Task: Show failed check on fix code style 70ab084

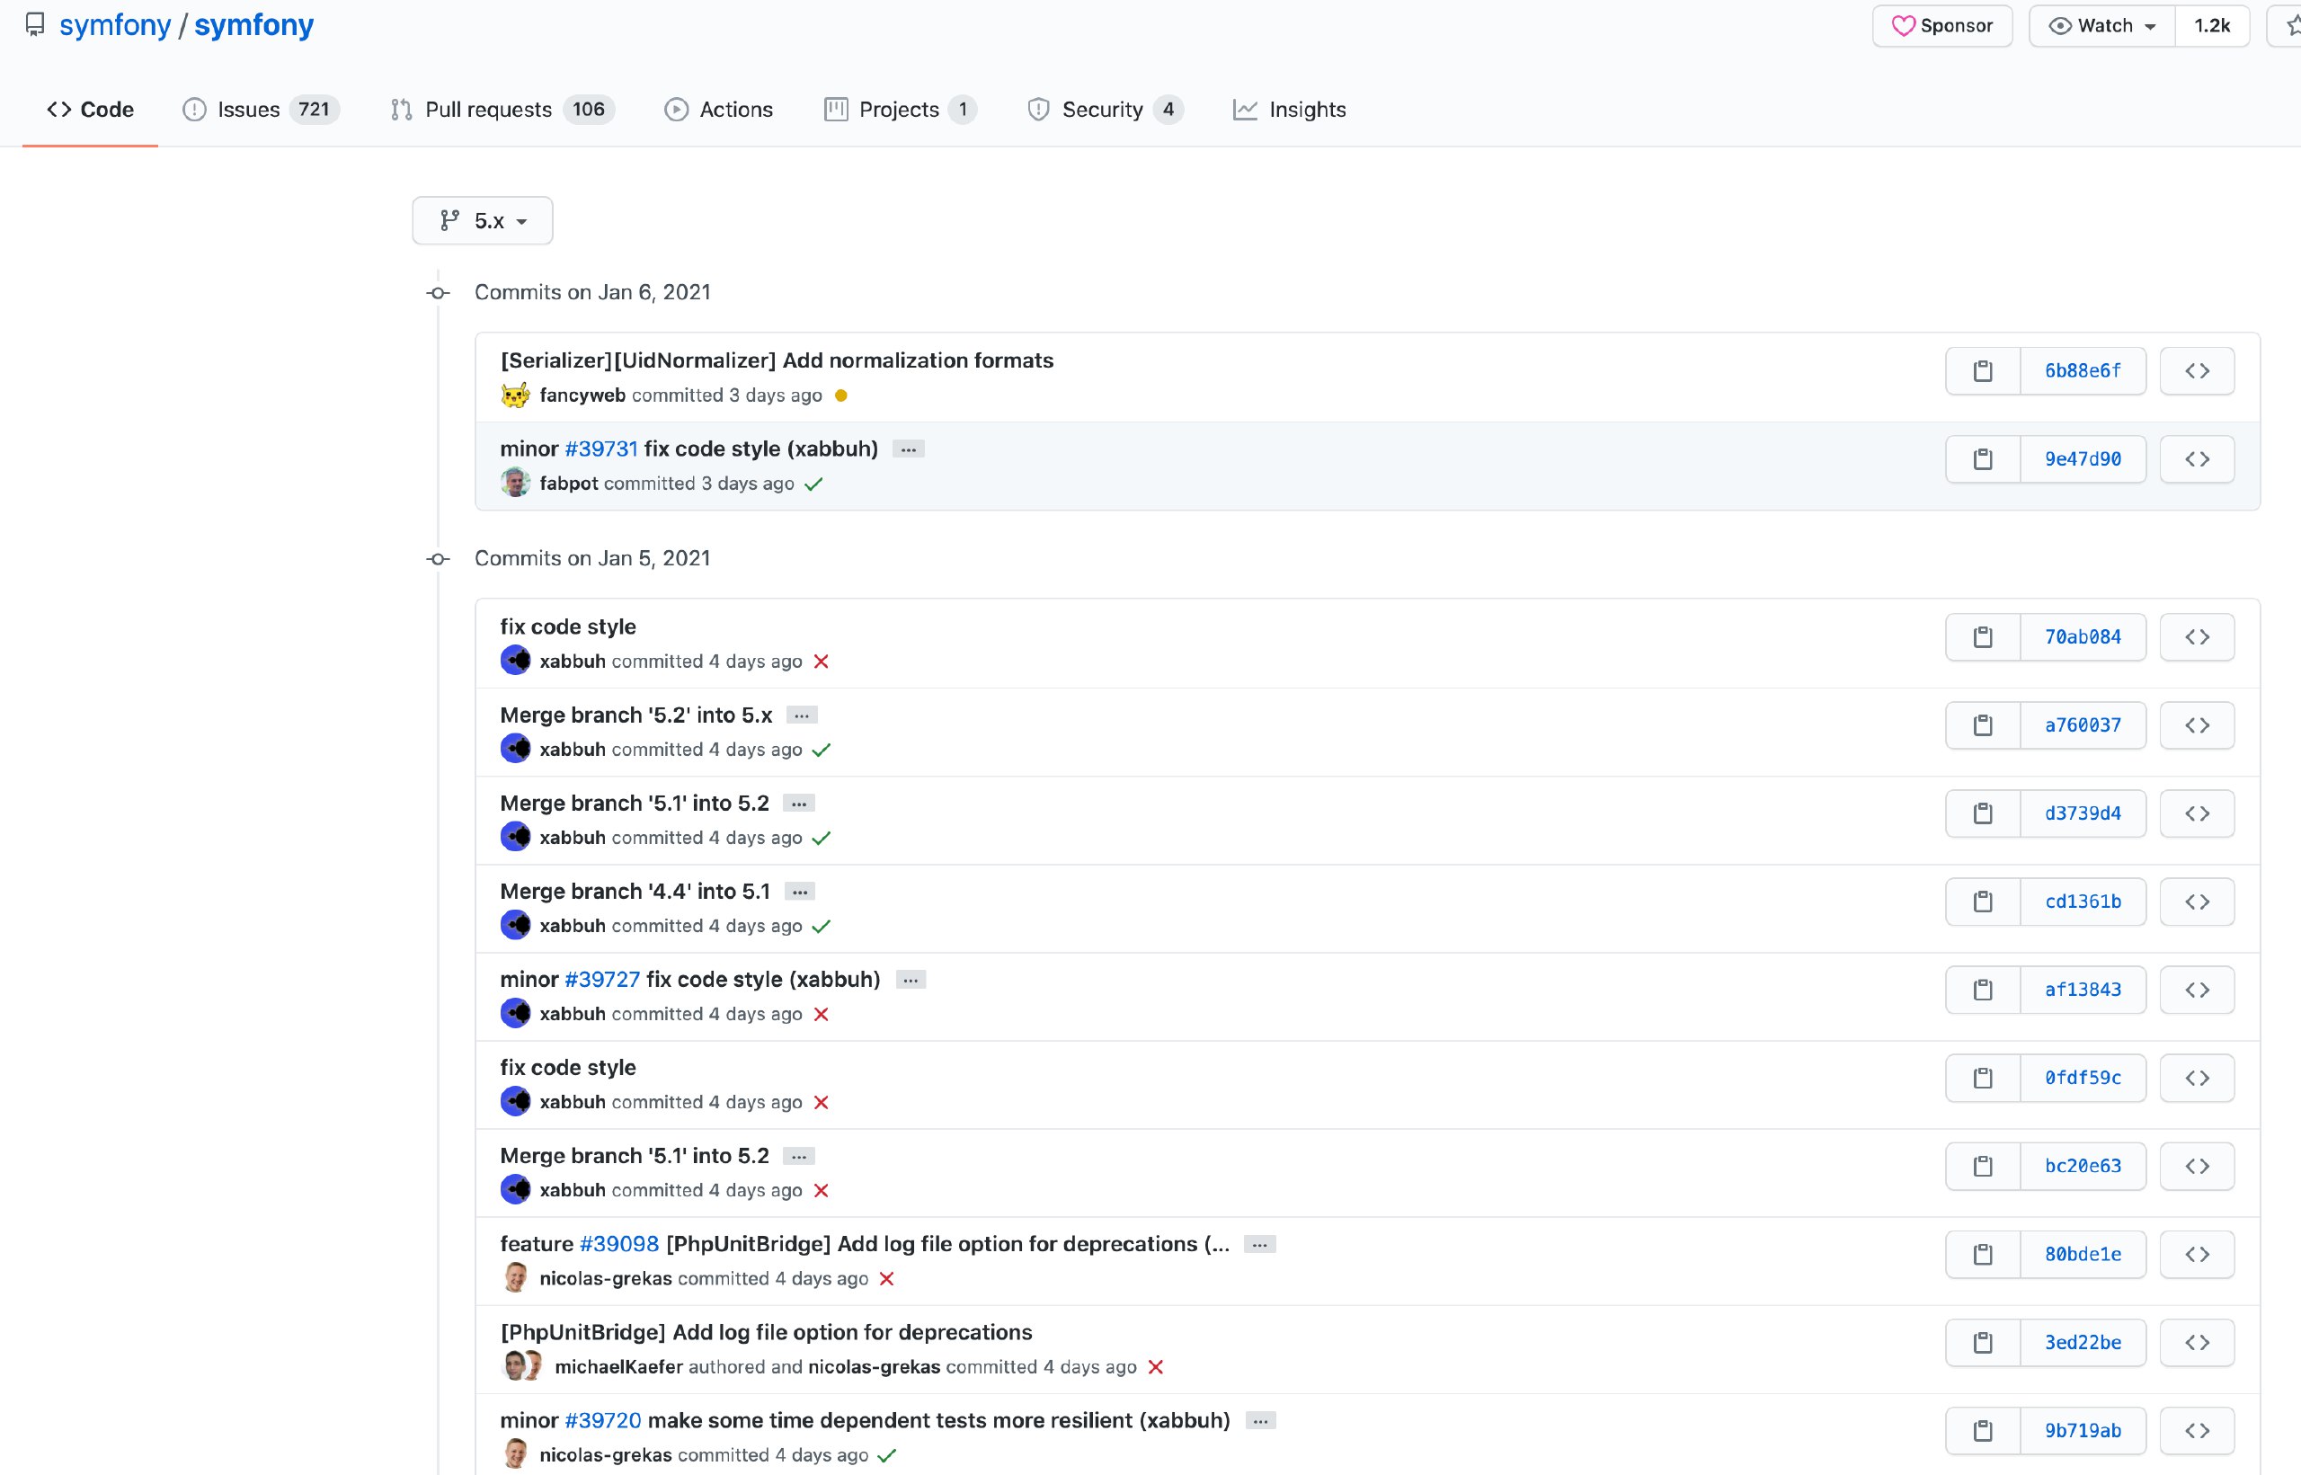Action: pyautogui.click(x=821, y=662)
